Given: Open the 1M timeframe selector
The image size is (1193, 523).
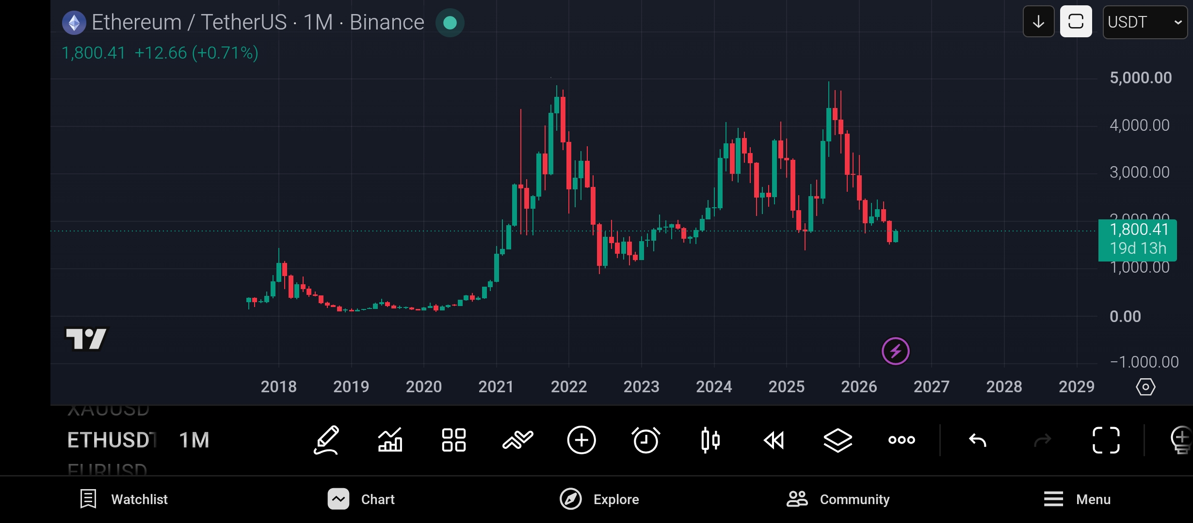Looking at the screenshot, I should (194, 440).
